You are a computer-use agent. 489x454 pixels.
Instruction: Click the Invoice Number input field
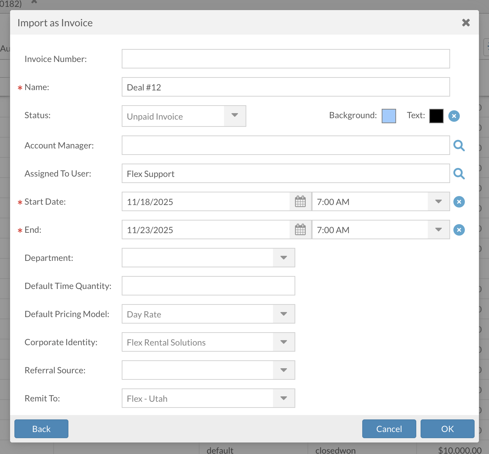tap(286, 59)
